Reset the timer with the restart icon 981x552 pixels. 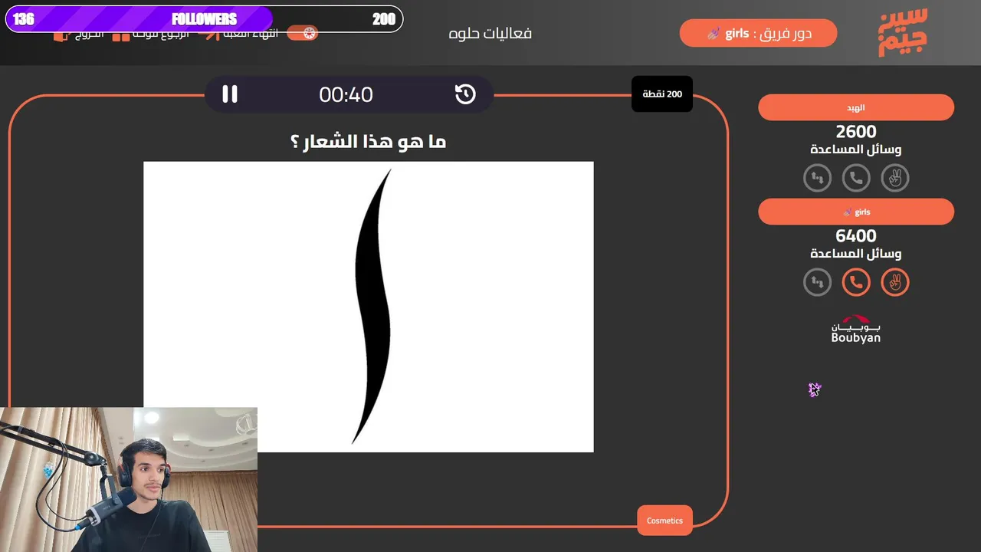(465, 94)
